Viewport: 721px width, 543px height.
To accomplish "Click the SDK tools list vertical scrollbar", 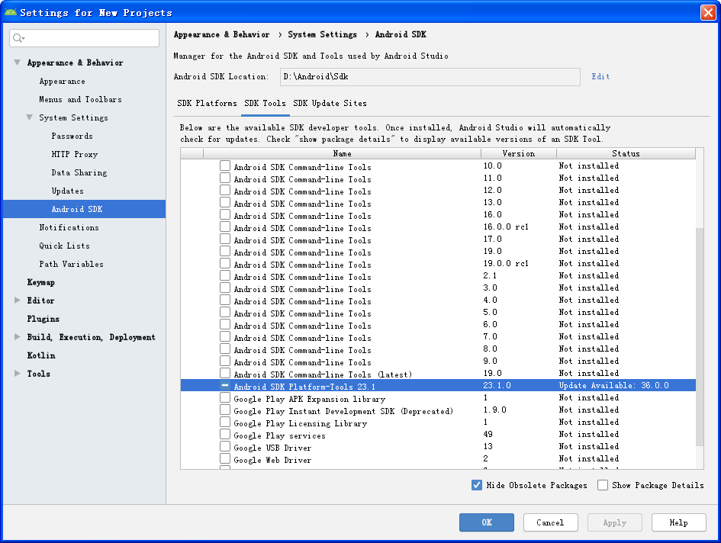I will click(700, 336).
